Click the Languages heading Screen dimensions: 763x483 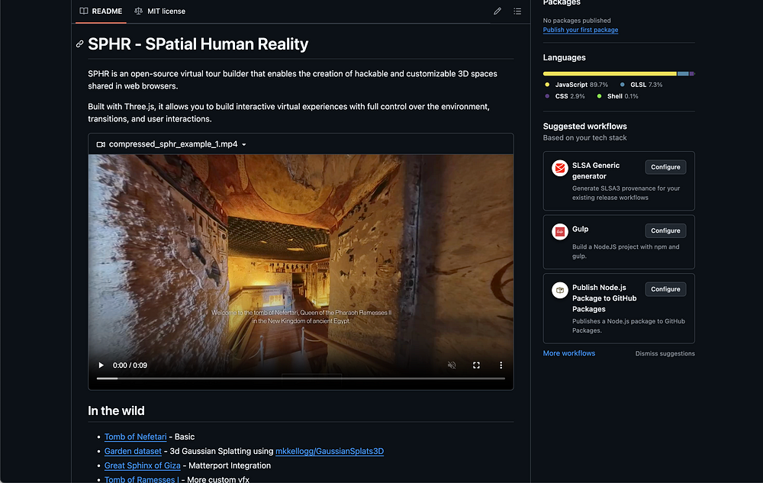click(564, 57)
